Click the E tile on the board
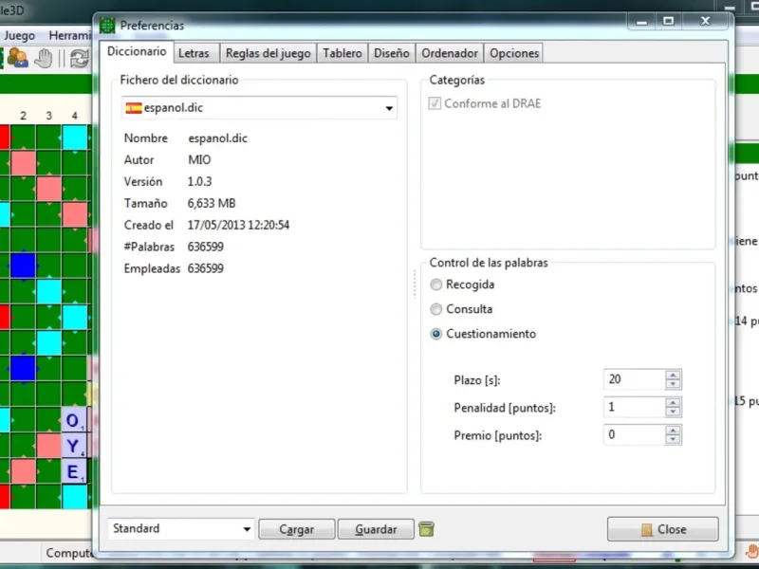 click(74, 471)
